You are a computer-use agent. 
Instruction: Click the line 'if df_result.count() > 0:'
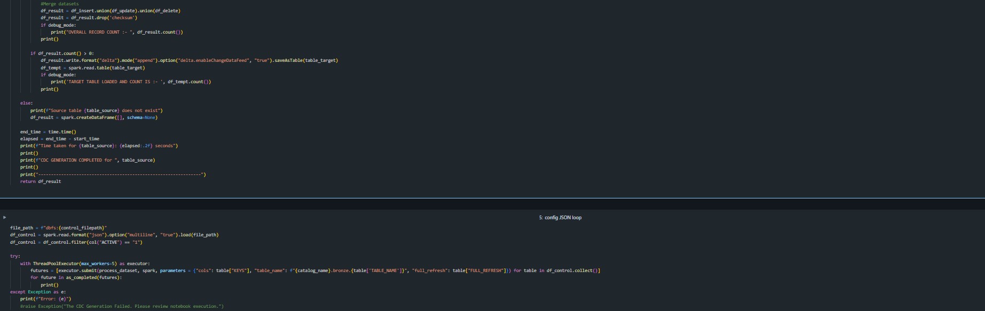pyautogui.click(x=62, y=53)
